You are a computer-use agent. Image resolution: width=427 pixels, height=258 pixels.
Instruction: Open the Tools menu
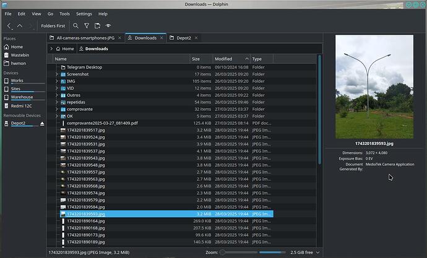tap(64, 13)
